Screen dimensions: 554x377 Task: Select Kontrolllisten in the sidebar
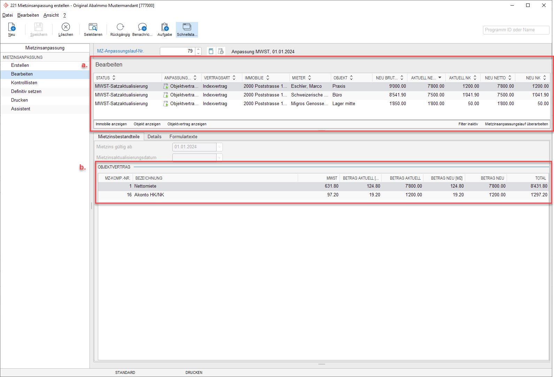pyautogui.click(x=45, y=83)
